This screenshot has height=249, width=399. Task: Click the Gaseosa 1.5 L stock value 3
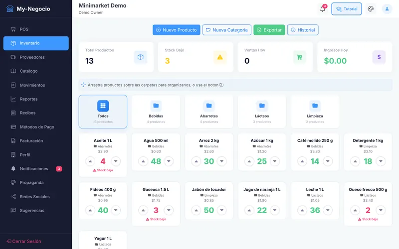pos(156,210)
